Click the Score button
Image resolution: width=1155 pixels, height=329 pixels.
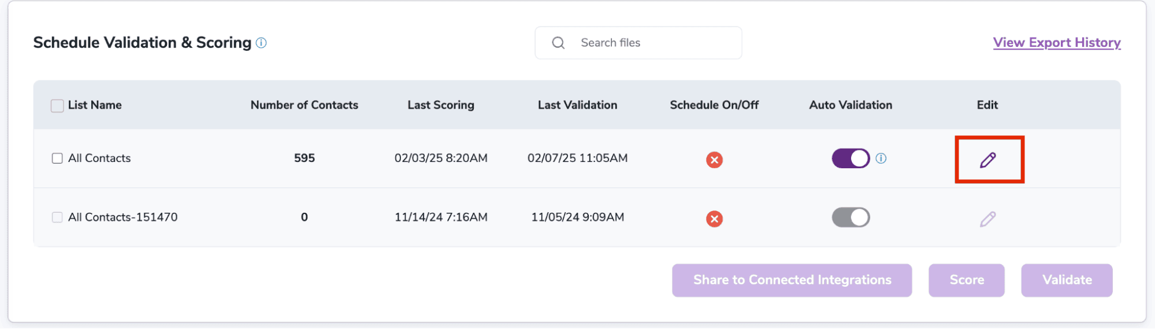tap(966, 280)
